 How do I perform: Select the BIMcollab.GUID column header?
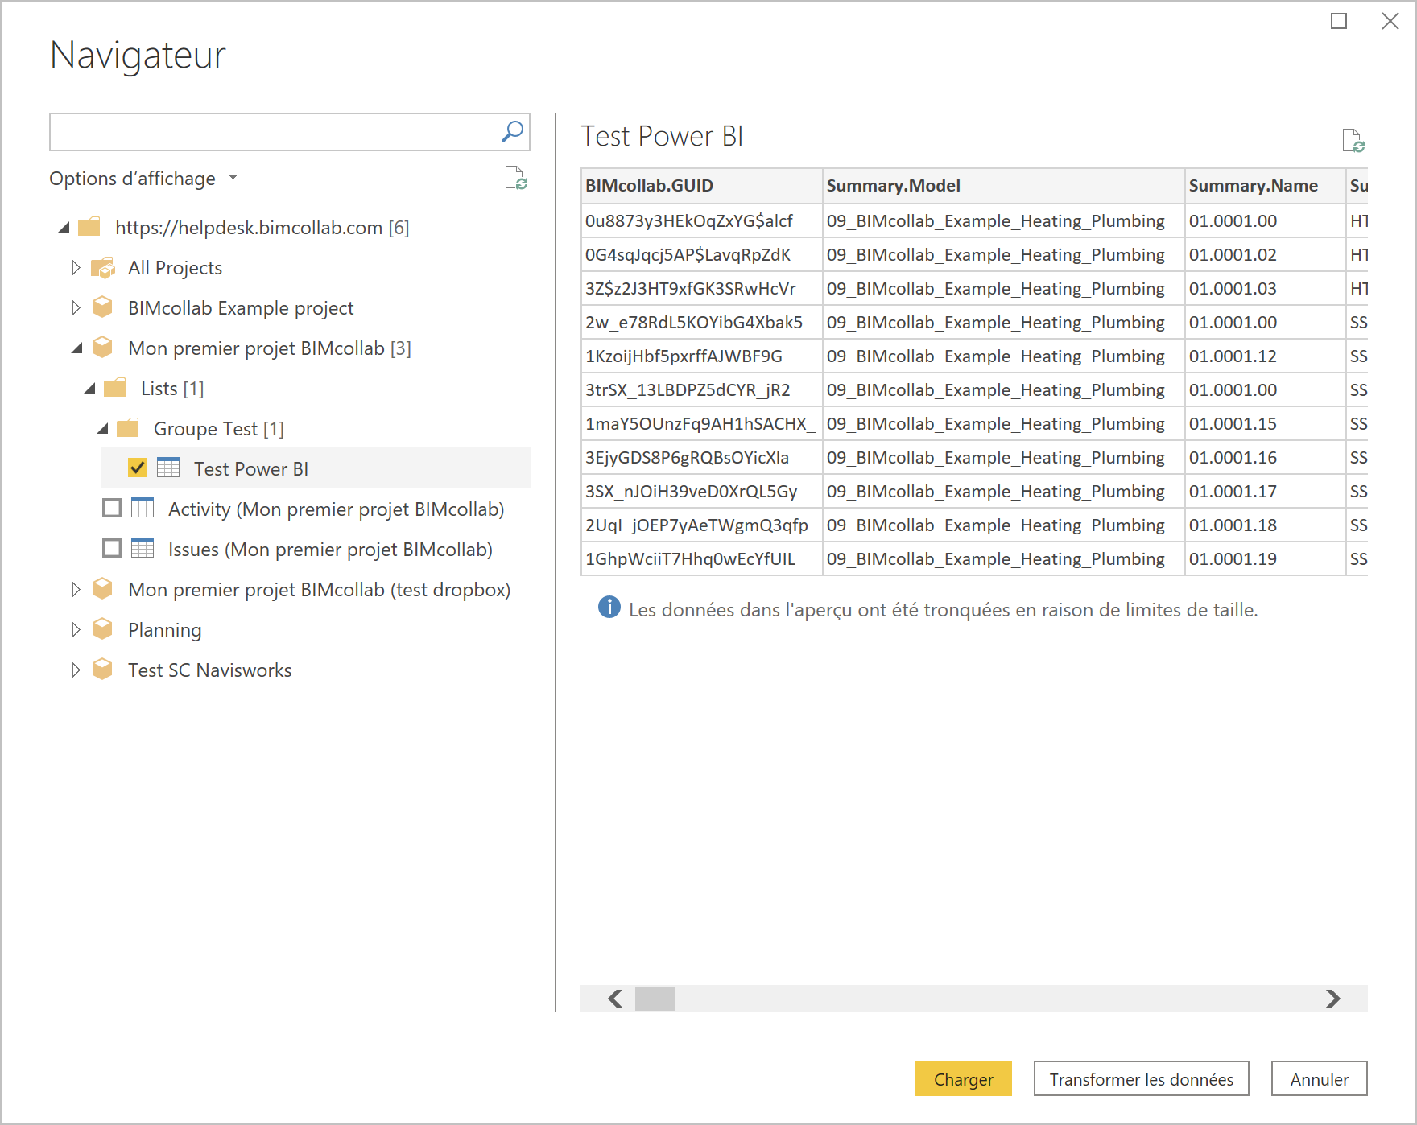701,186
